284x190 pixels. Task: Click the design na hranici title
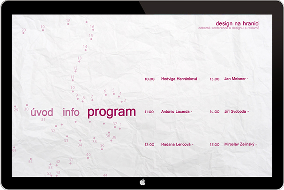click(237, 23)
